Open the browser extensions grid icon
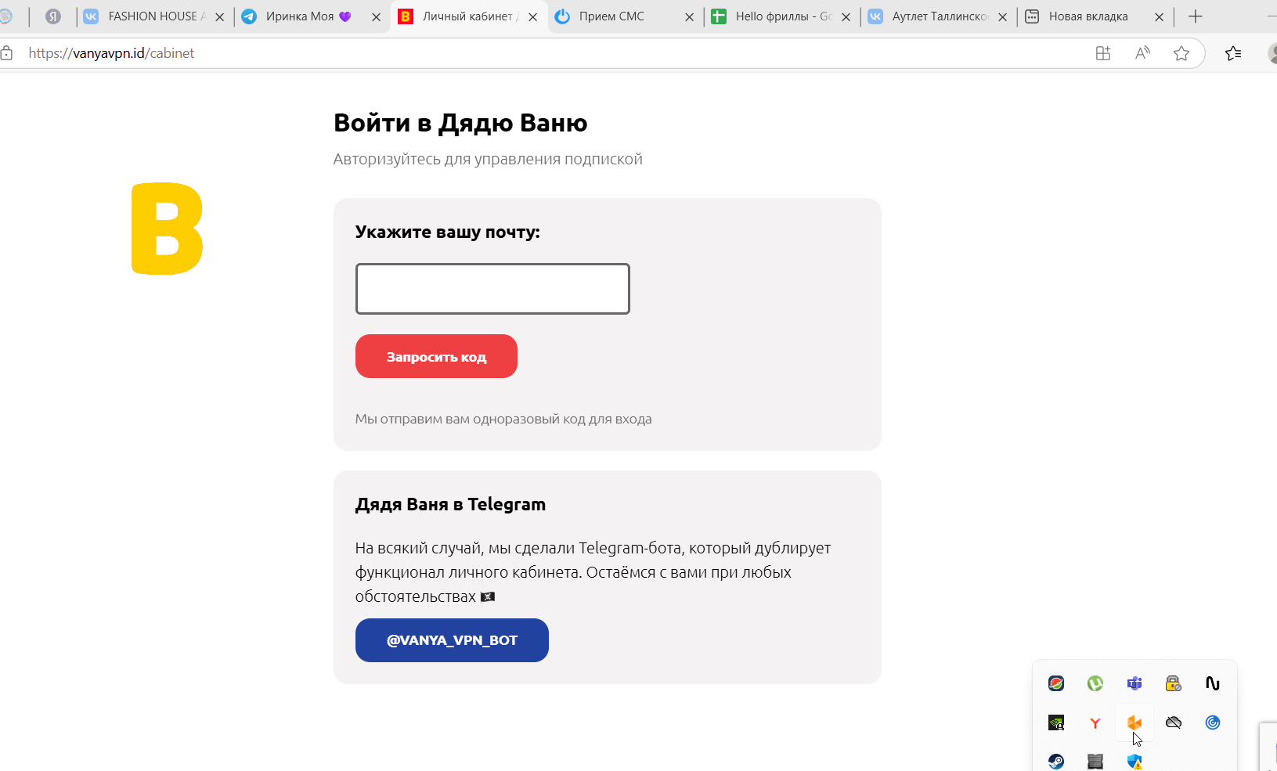Image resolution: width=1277 pixels, height=771 pixels. point(1103,53)
